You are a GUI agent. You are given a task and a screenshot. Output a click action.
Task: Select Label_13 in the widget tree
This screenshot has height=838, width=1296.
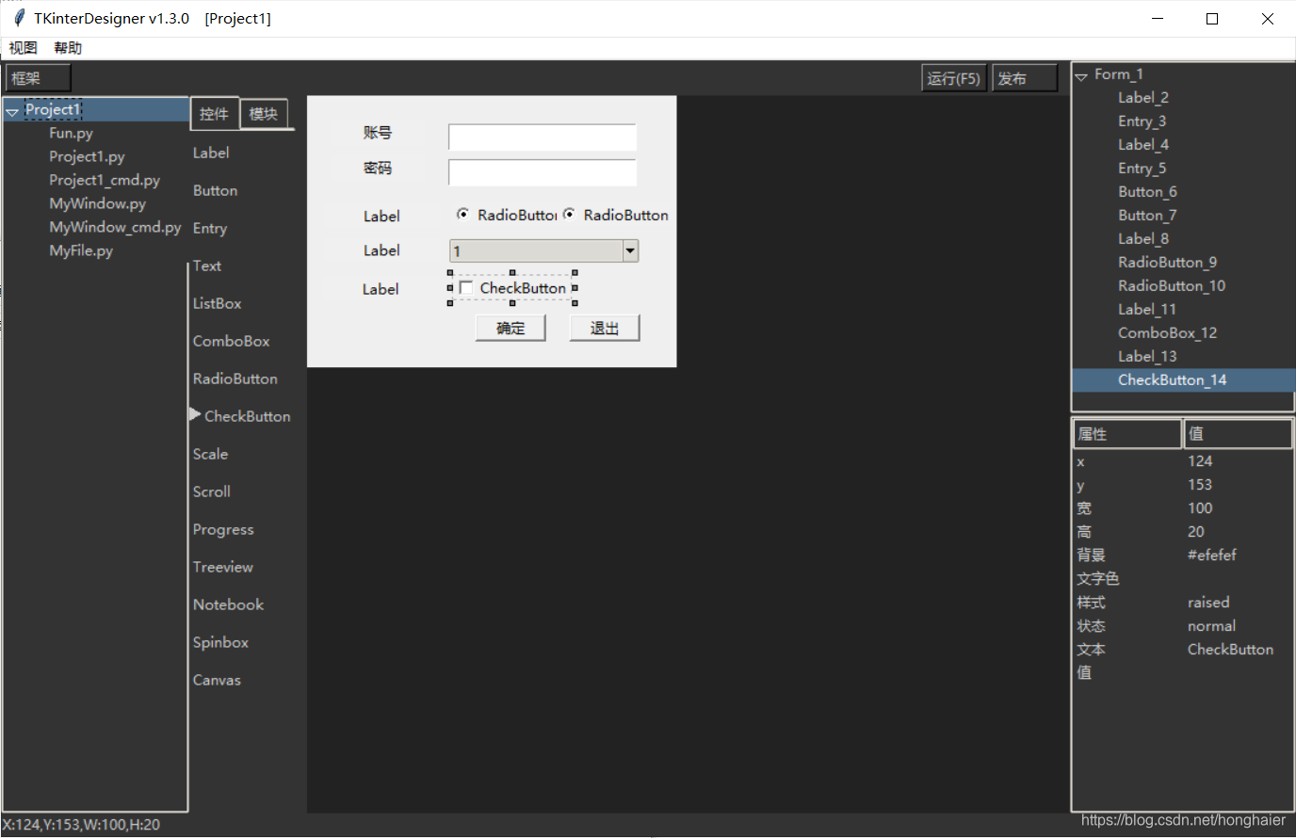[1147, 357]
